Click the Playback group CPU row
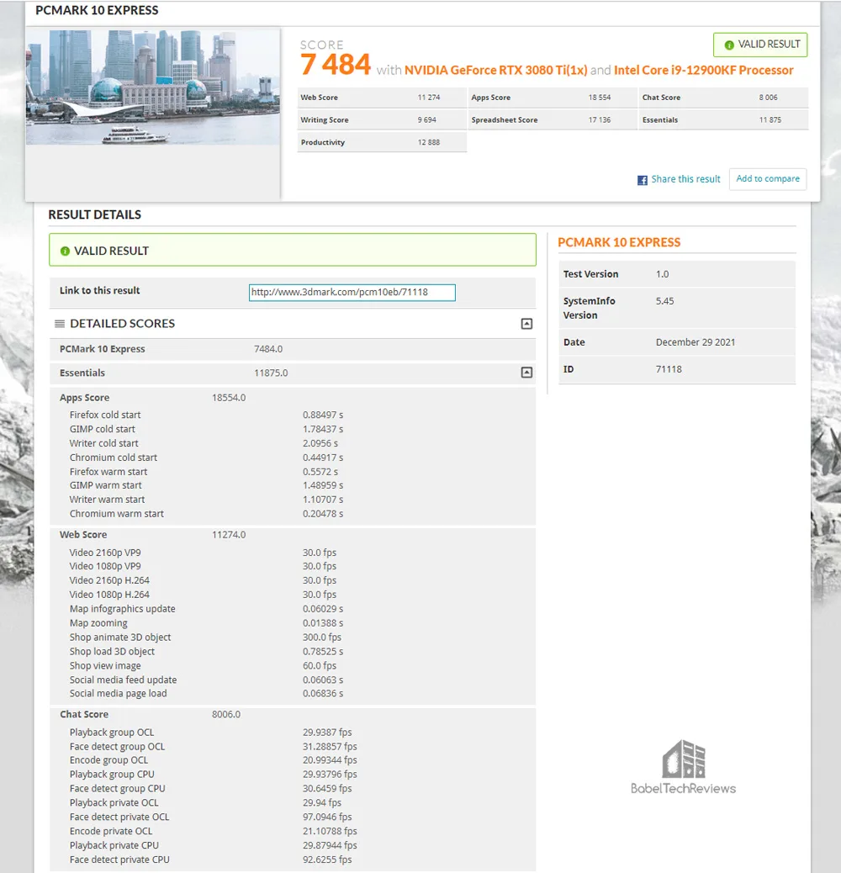 coord(293,775)
